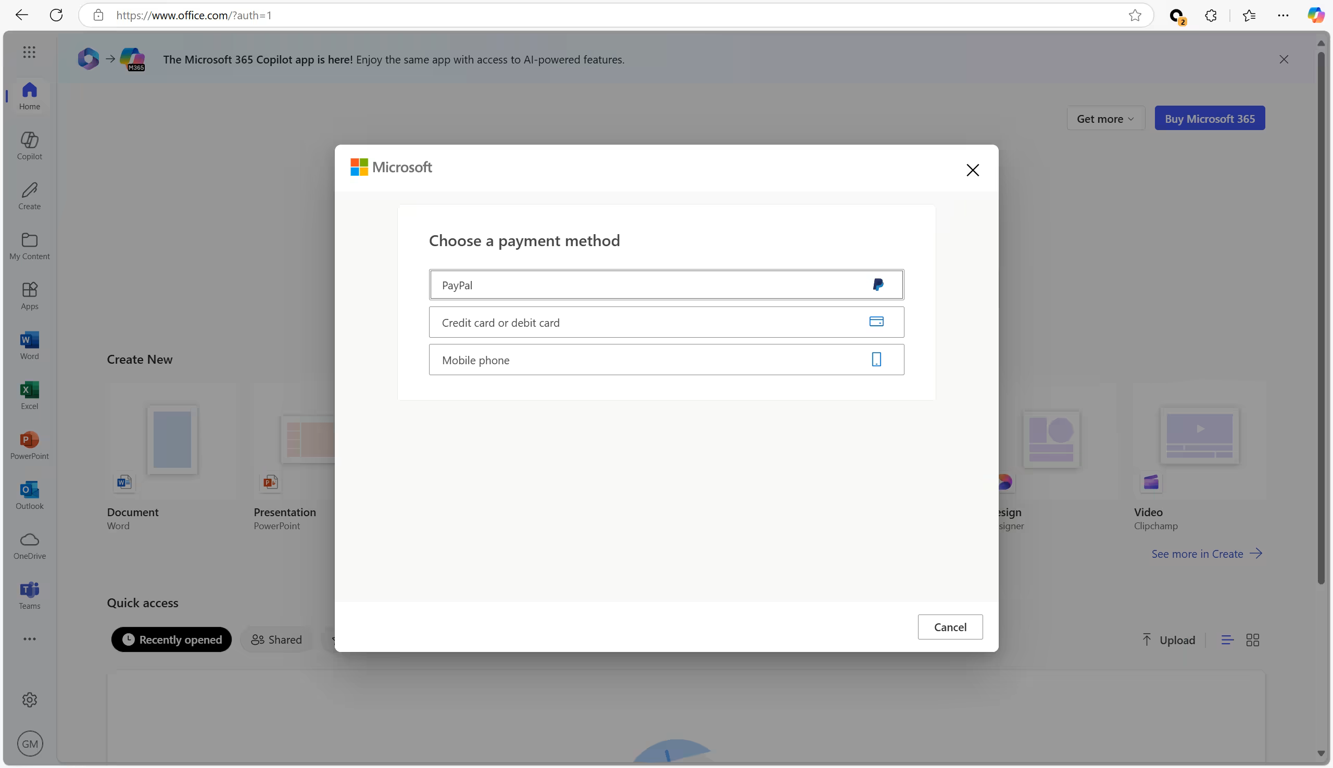Open Copilot from the sidebar
Image resolution: width=1333 pixels, height=768 pixels.
tap(30, 145)
